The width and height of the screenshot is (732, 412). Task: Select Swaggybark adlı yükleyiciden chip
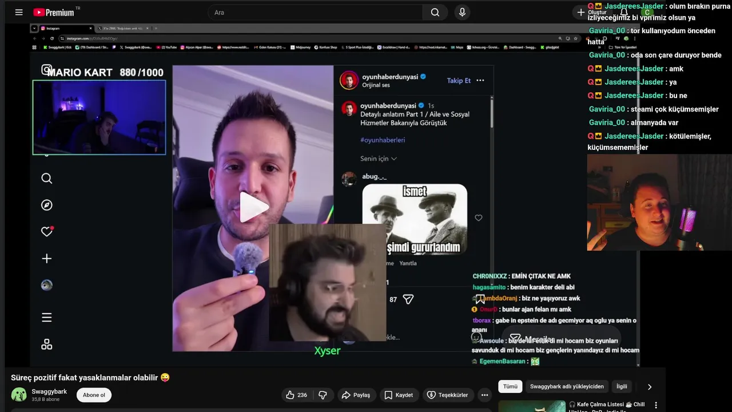point(567,386)
